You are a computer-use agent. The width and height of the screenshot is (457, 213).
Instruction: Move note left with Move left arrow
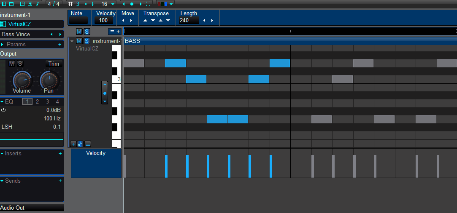[x=123, y=20]
